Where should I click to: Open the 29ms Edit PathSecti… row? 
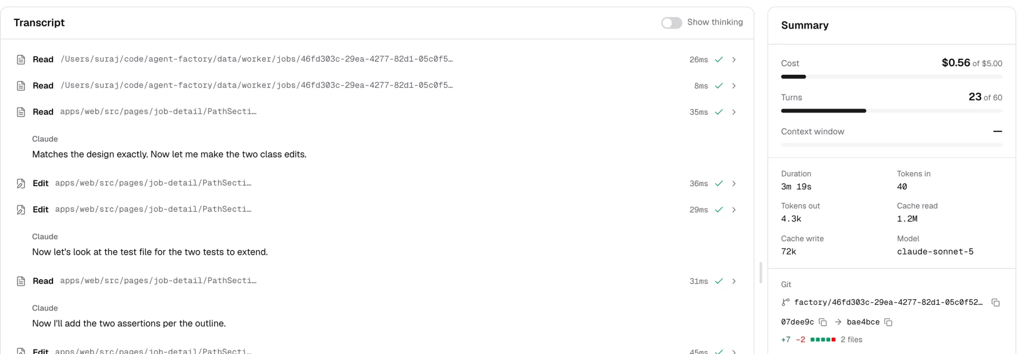[x=377, y=210]
